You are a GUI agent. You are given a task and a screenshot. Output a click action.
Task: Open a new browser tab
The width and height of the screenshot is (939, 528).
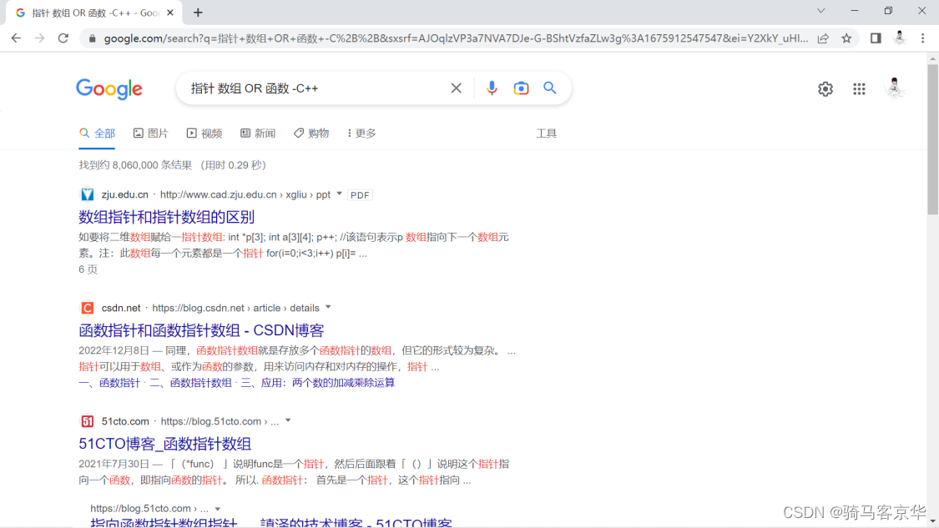click(x=198, y=13)
